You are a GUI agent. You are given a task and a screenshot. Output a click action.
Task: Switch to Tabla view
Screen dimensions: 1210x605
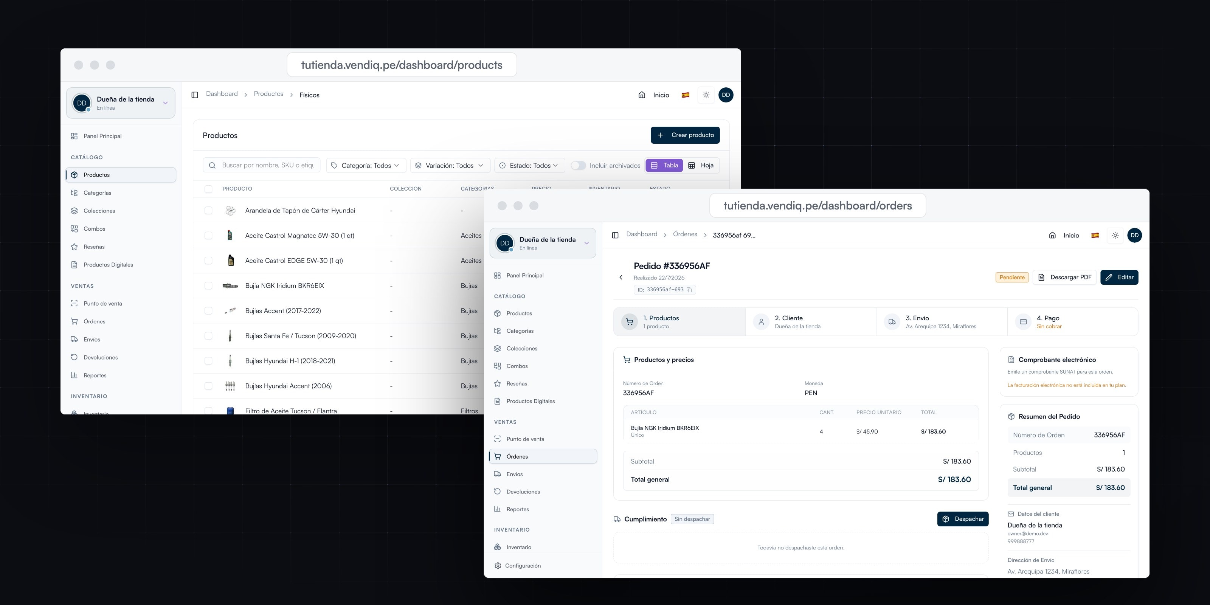(x=664, y=165)
